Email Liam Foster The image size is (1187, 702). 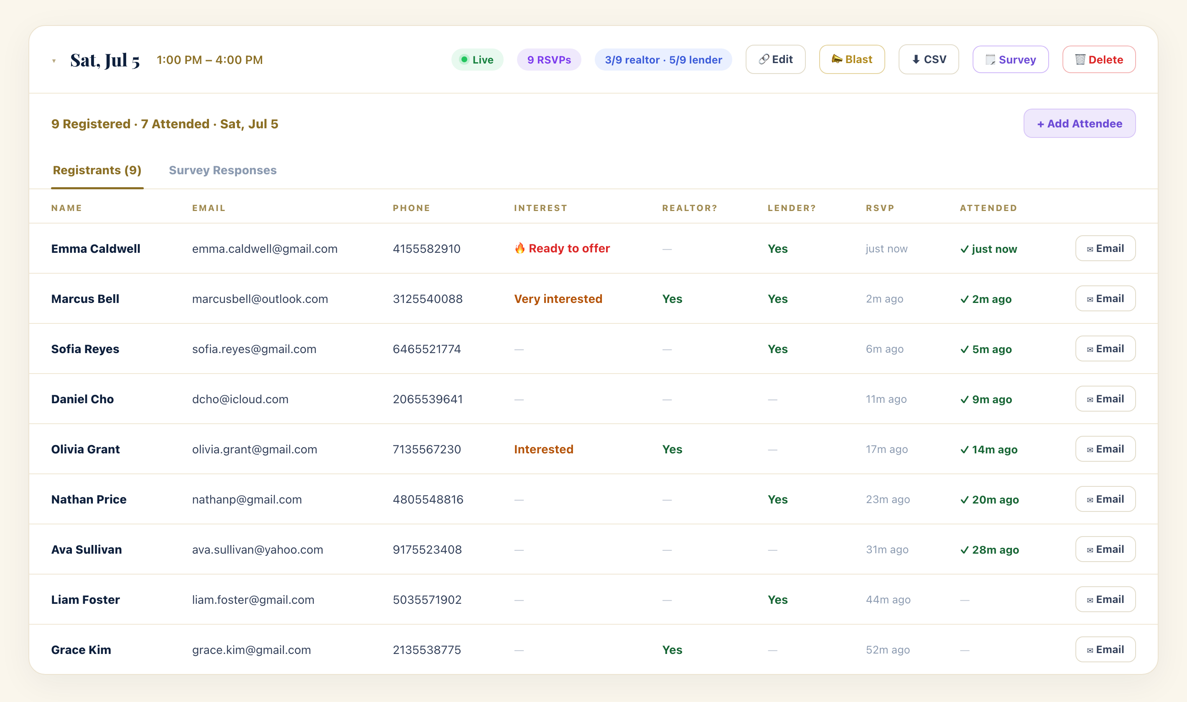(1105, 599)
